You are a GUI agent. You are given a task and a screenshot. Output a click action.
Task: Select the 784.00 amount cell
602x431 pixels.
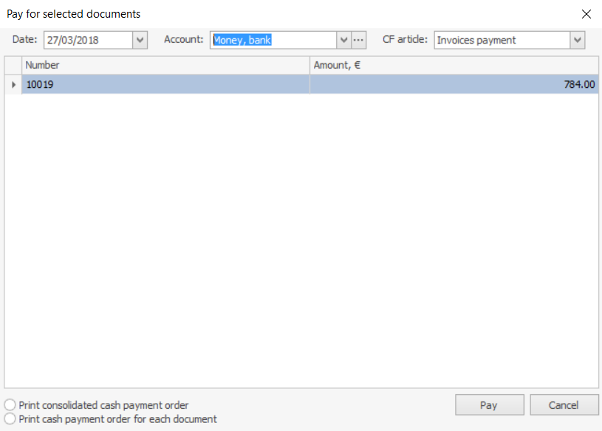point(454,85)
